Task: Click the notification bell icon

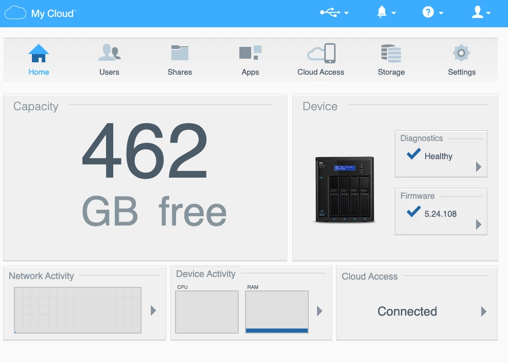Action: (381, 12)
